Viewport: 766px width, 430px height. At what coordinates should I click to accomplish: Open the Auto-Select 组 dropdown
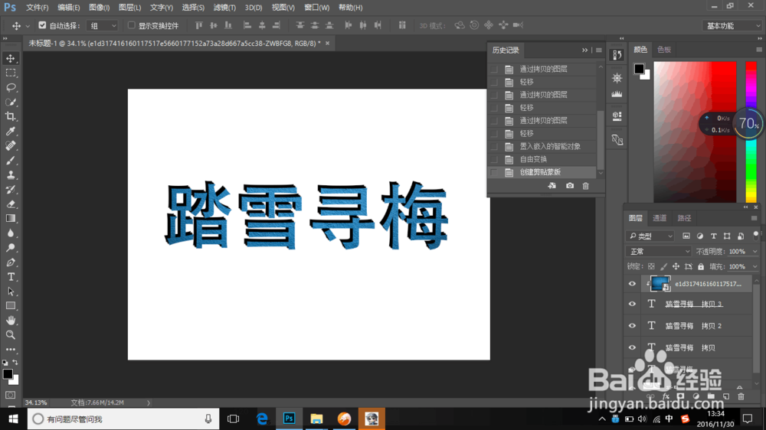point(103,25)
